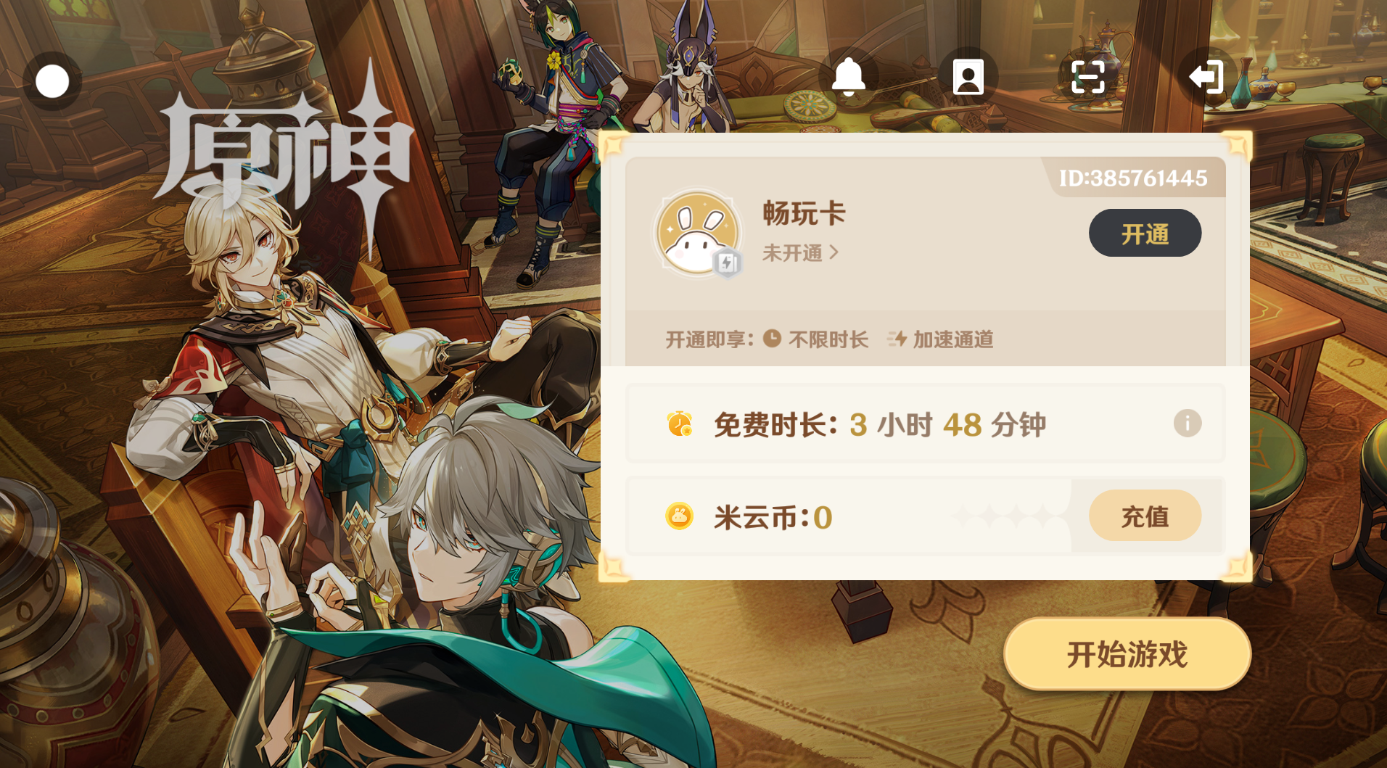Tap the white floating circle button

point(52,81)
